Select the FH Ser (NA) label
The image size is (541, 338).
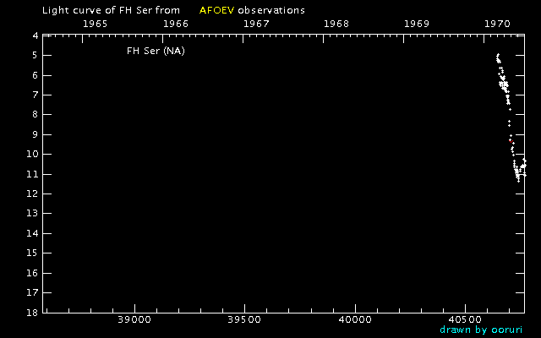(x=156, y=51)
